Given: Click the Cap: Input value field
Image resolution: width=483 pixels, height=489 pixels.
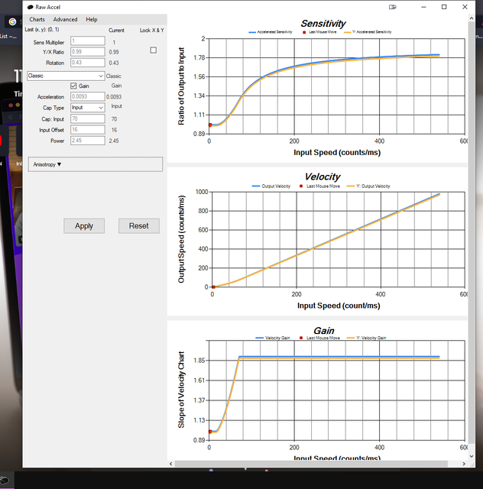Looking at the screenshot, I should click(88, 119).
